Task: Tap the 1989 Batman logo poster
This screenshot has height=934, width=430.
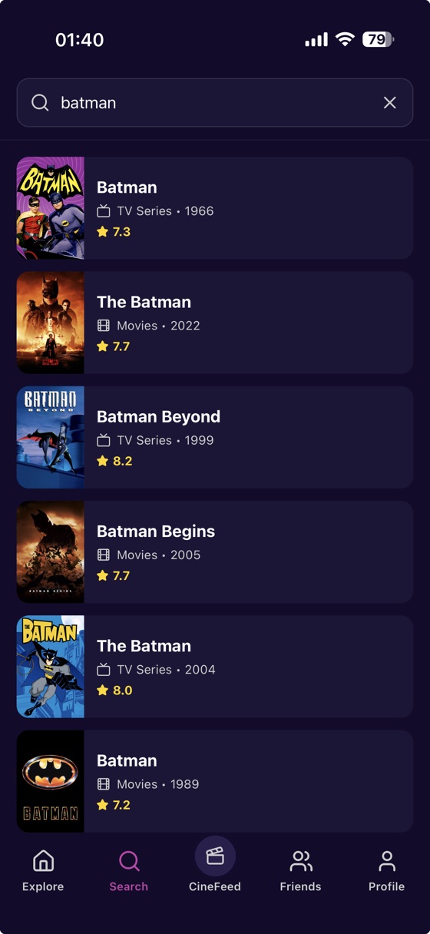Action: tap(51, 781)
